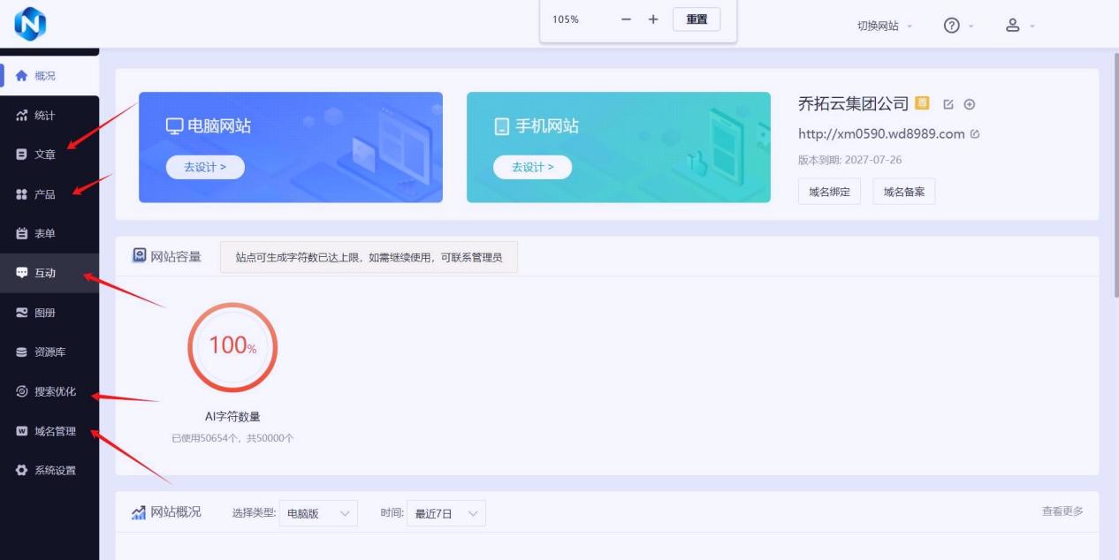The height and width of the screenshot is (560, 1119).
Task: Click the 查看更多 link
Action: (1062, 511)
